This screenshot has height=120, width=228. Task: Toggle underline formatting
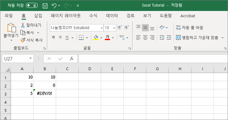click(x=67, y=38)
